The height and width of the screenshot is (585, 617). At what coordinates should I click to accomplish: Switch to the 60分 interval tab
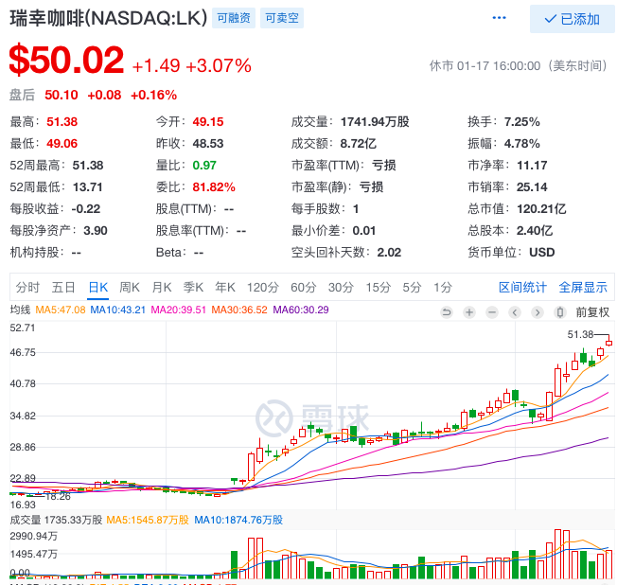303,288
